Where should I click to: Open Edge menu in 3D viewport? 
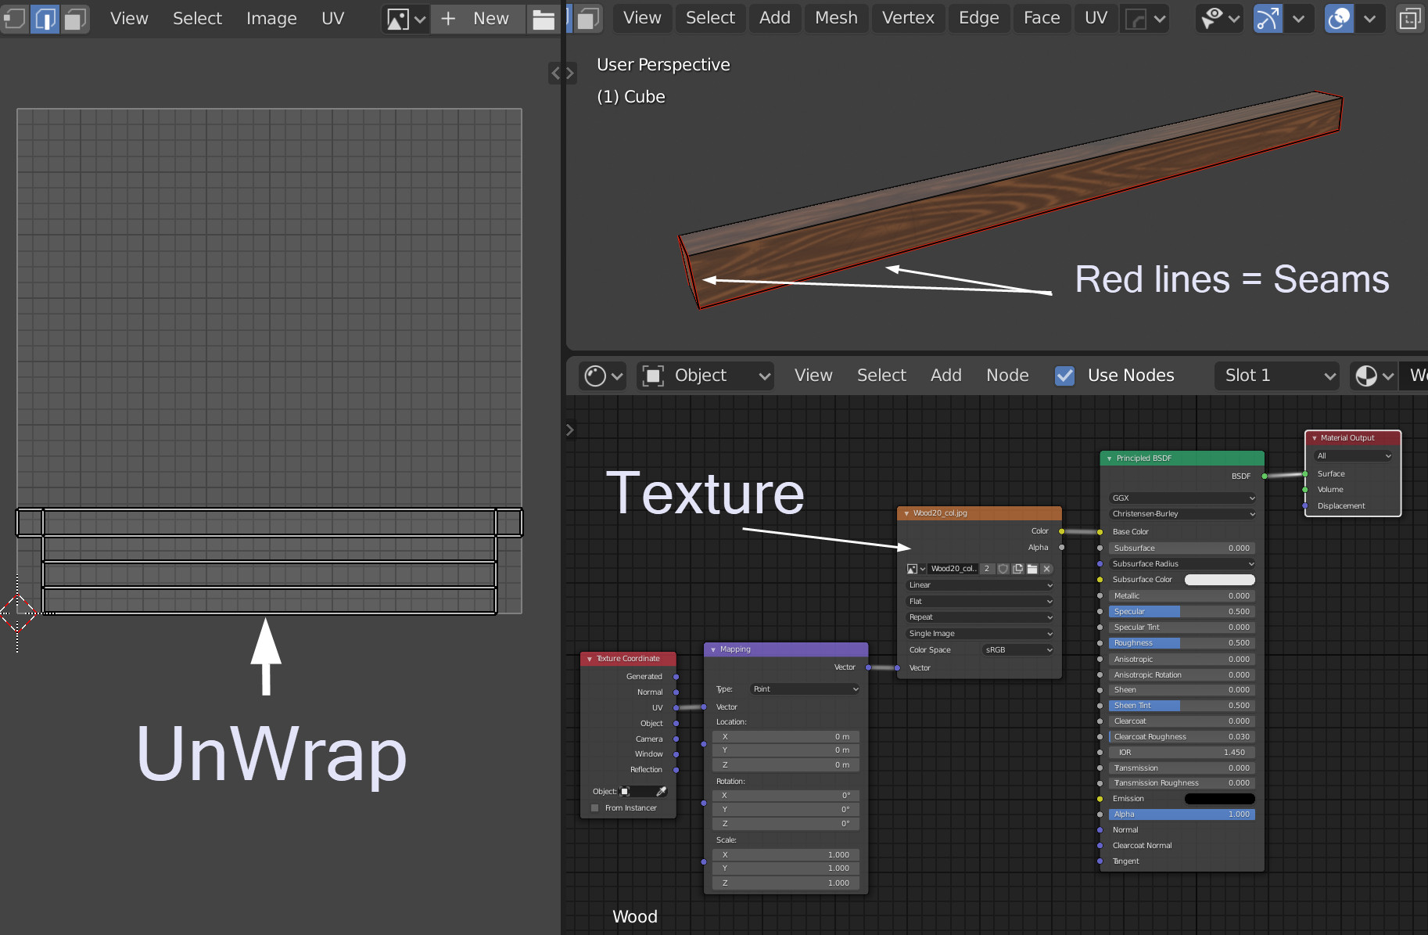click(x=978, y=18)
